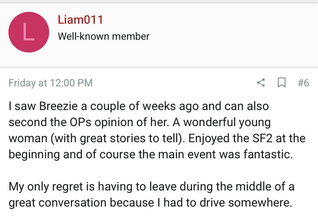Click the word "beginning" in the post
The width and height of the screenshot is (318, 221).
tap(34, 154)
